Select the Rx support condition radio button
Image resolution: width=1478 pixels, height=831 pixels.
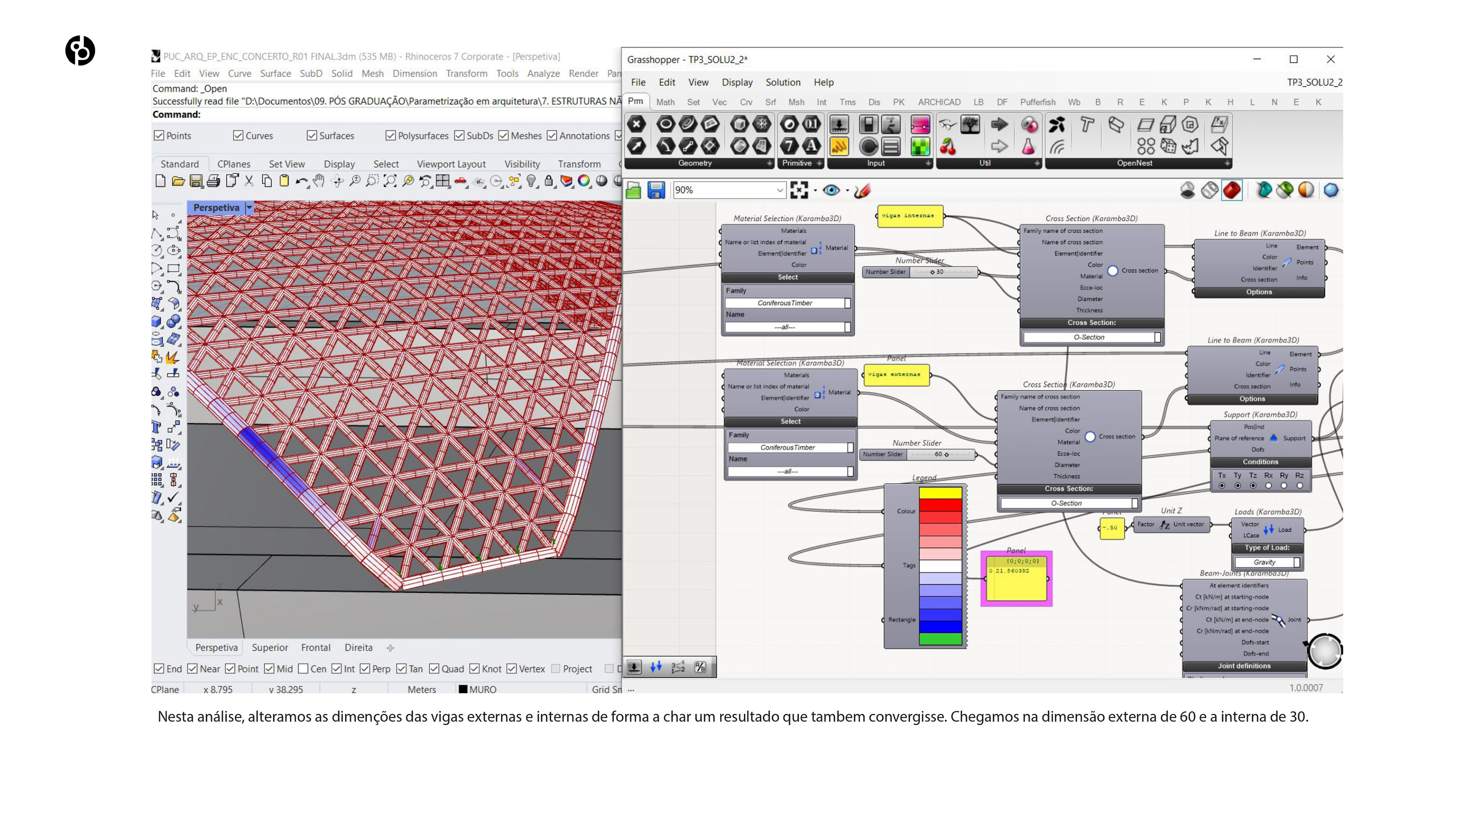tap(1269, 486)
